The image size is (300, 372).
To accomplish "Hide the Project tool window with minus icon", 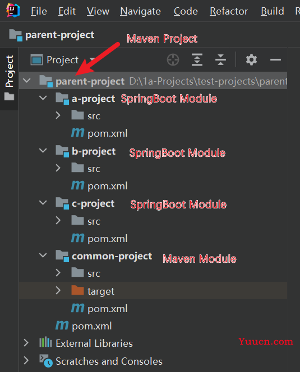I will point(275,59).
